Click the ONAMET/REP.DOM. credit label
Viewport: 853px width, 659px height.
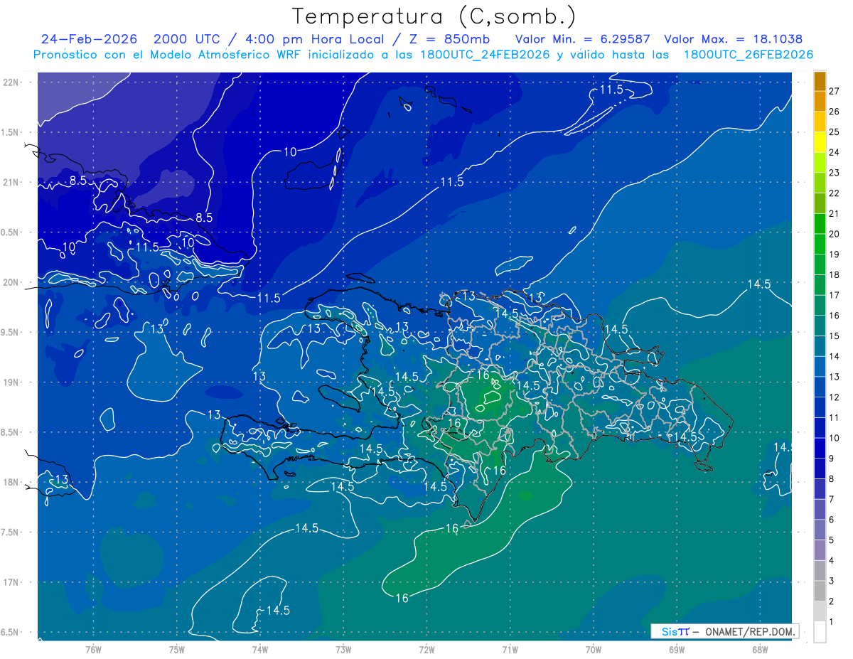(750, 631)
